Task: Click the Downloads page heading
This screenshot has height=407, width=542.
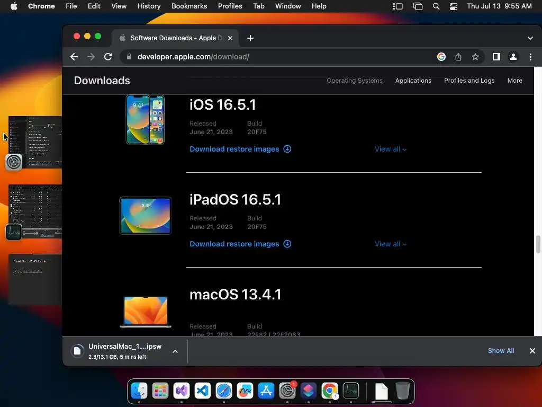Action: [102, 81]
